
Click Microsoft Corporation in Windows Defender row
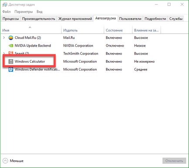click(80, 70)
